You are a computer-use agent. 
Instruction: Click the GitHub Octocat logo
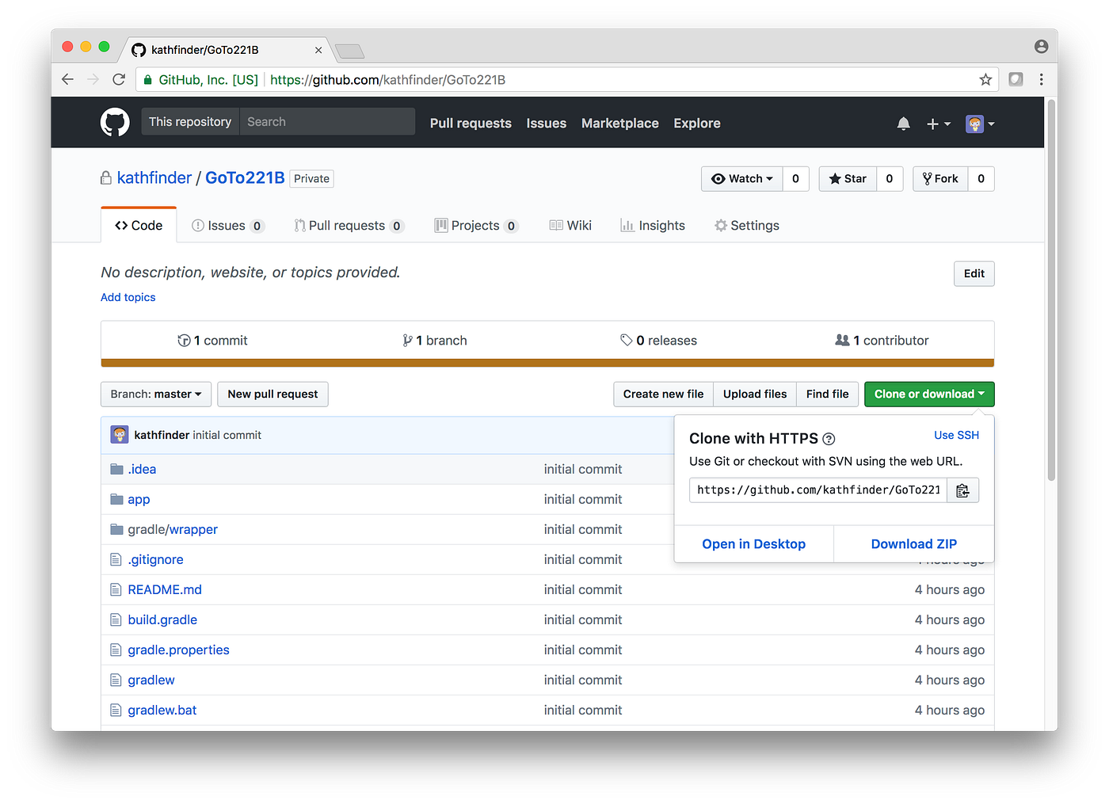point(115,122)
